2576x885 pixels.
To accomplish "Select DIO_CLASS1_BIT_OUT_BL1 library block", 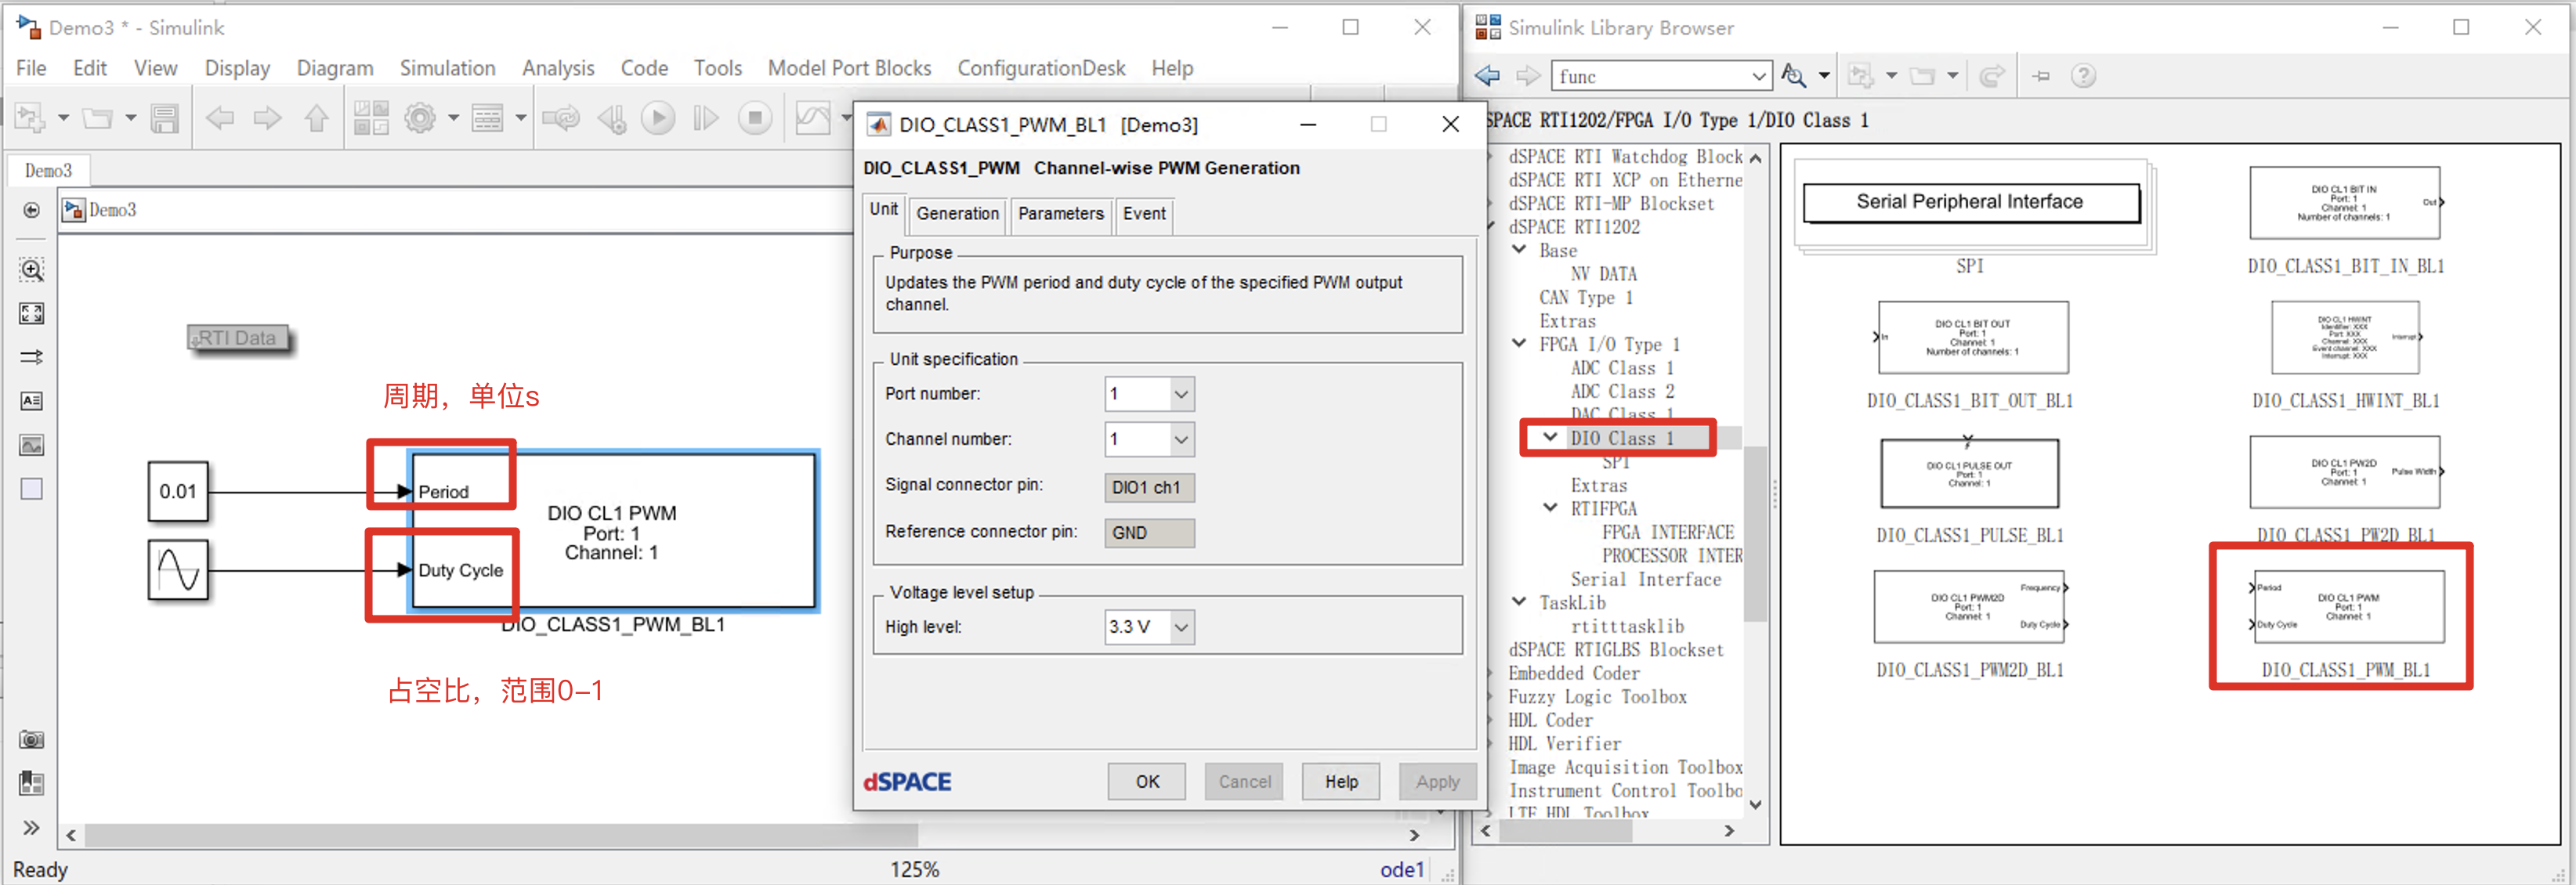I will tap(1972, 338).
